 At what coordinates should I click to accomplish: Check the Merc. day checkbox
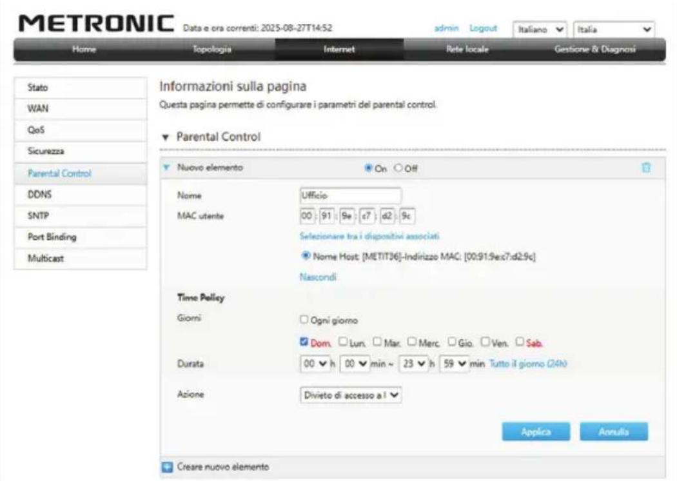pyautogui.click(x=412, y=342)
